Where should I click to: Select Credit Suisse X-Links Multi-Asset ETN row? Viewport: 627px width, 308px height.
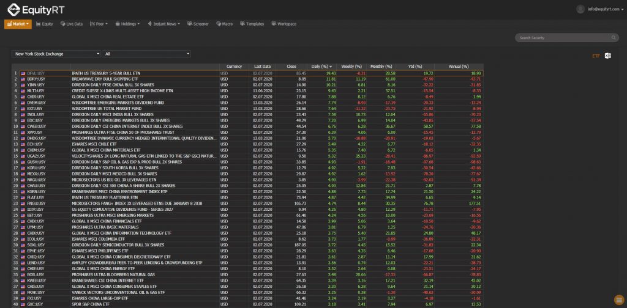pyautogui.click(x=247, y=91)
